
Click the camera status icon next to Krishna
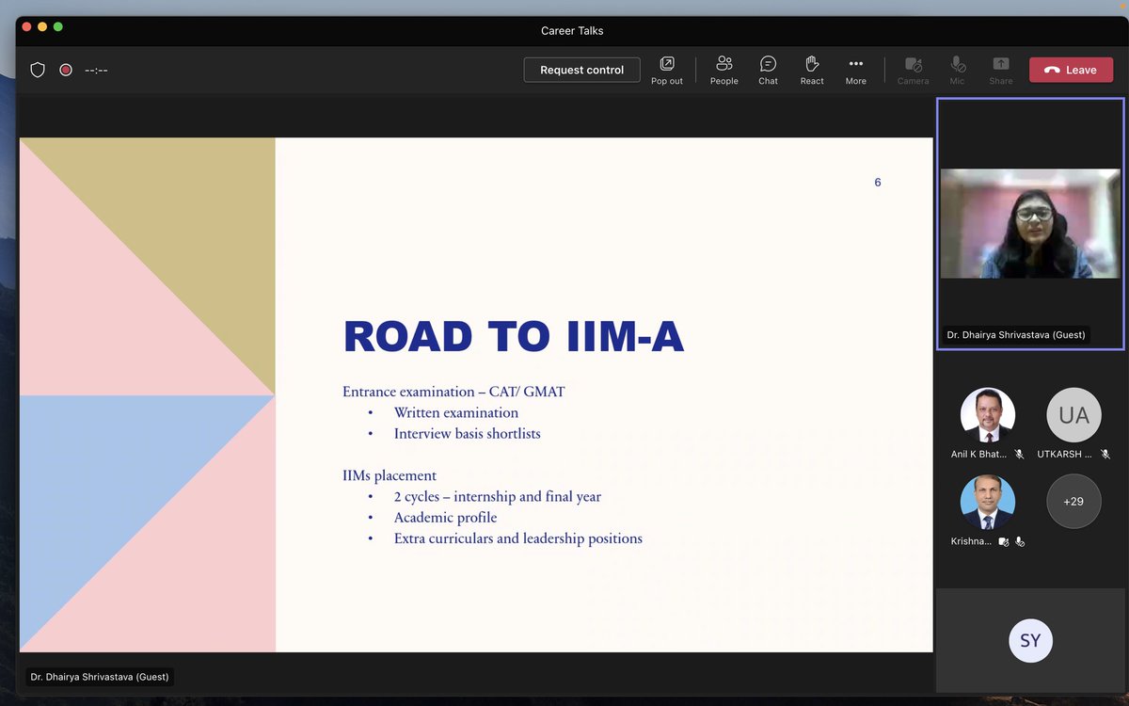point(1004,541)
